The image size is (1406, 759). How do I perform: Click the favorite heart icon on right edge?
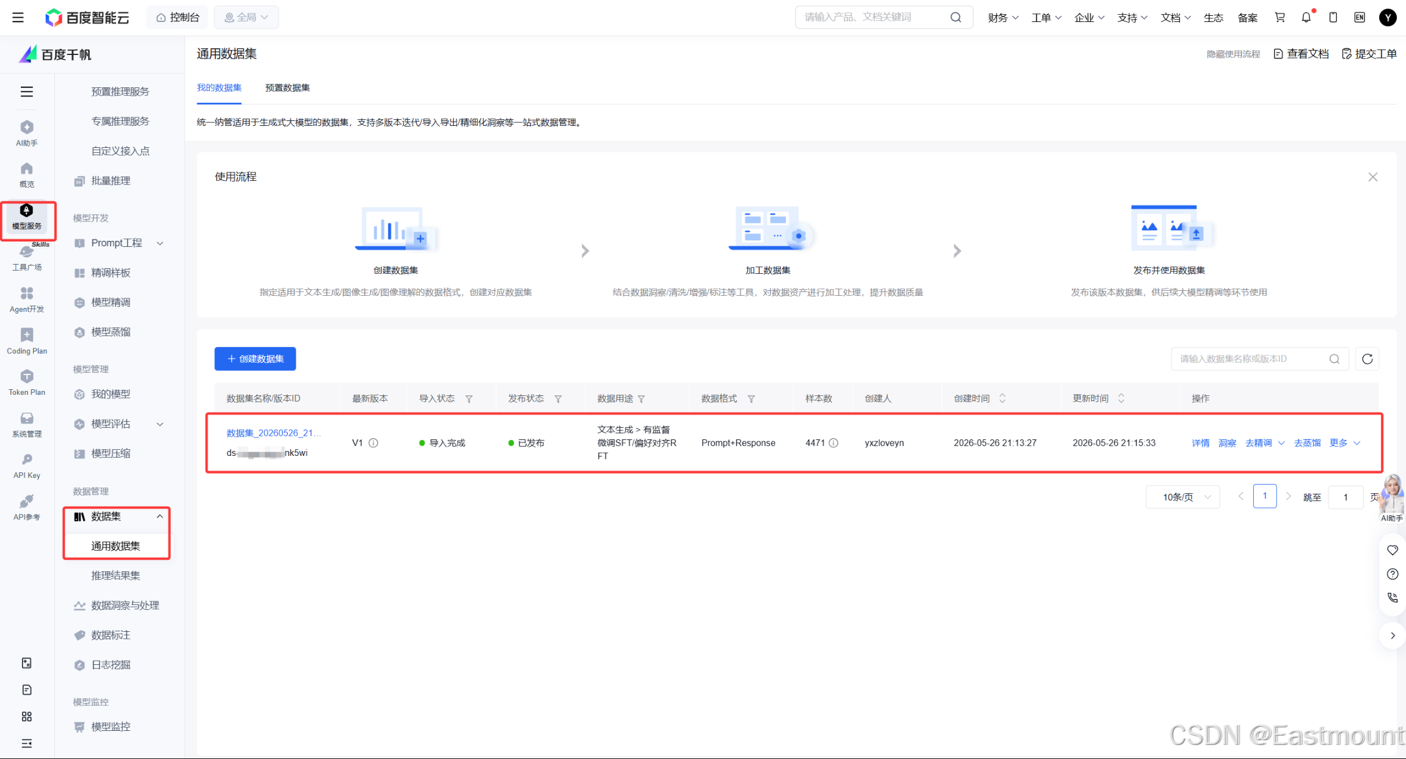click(x=1393, y=550)
